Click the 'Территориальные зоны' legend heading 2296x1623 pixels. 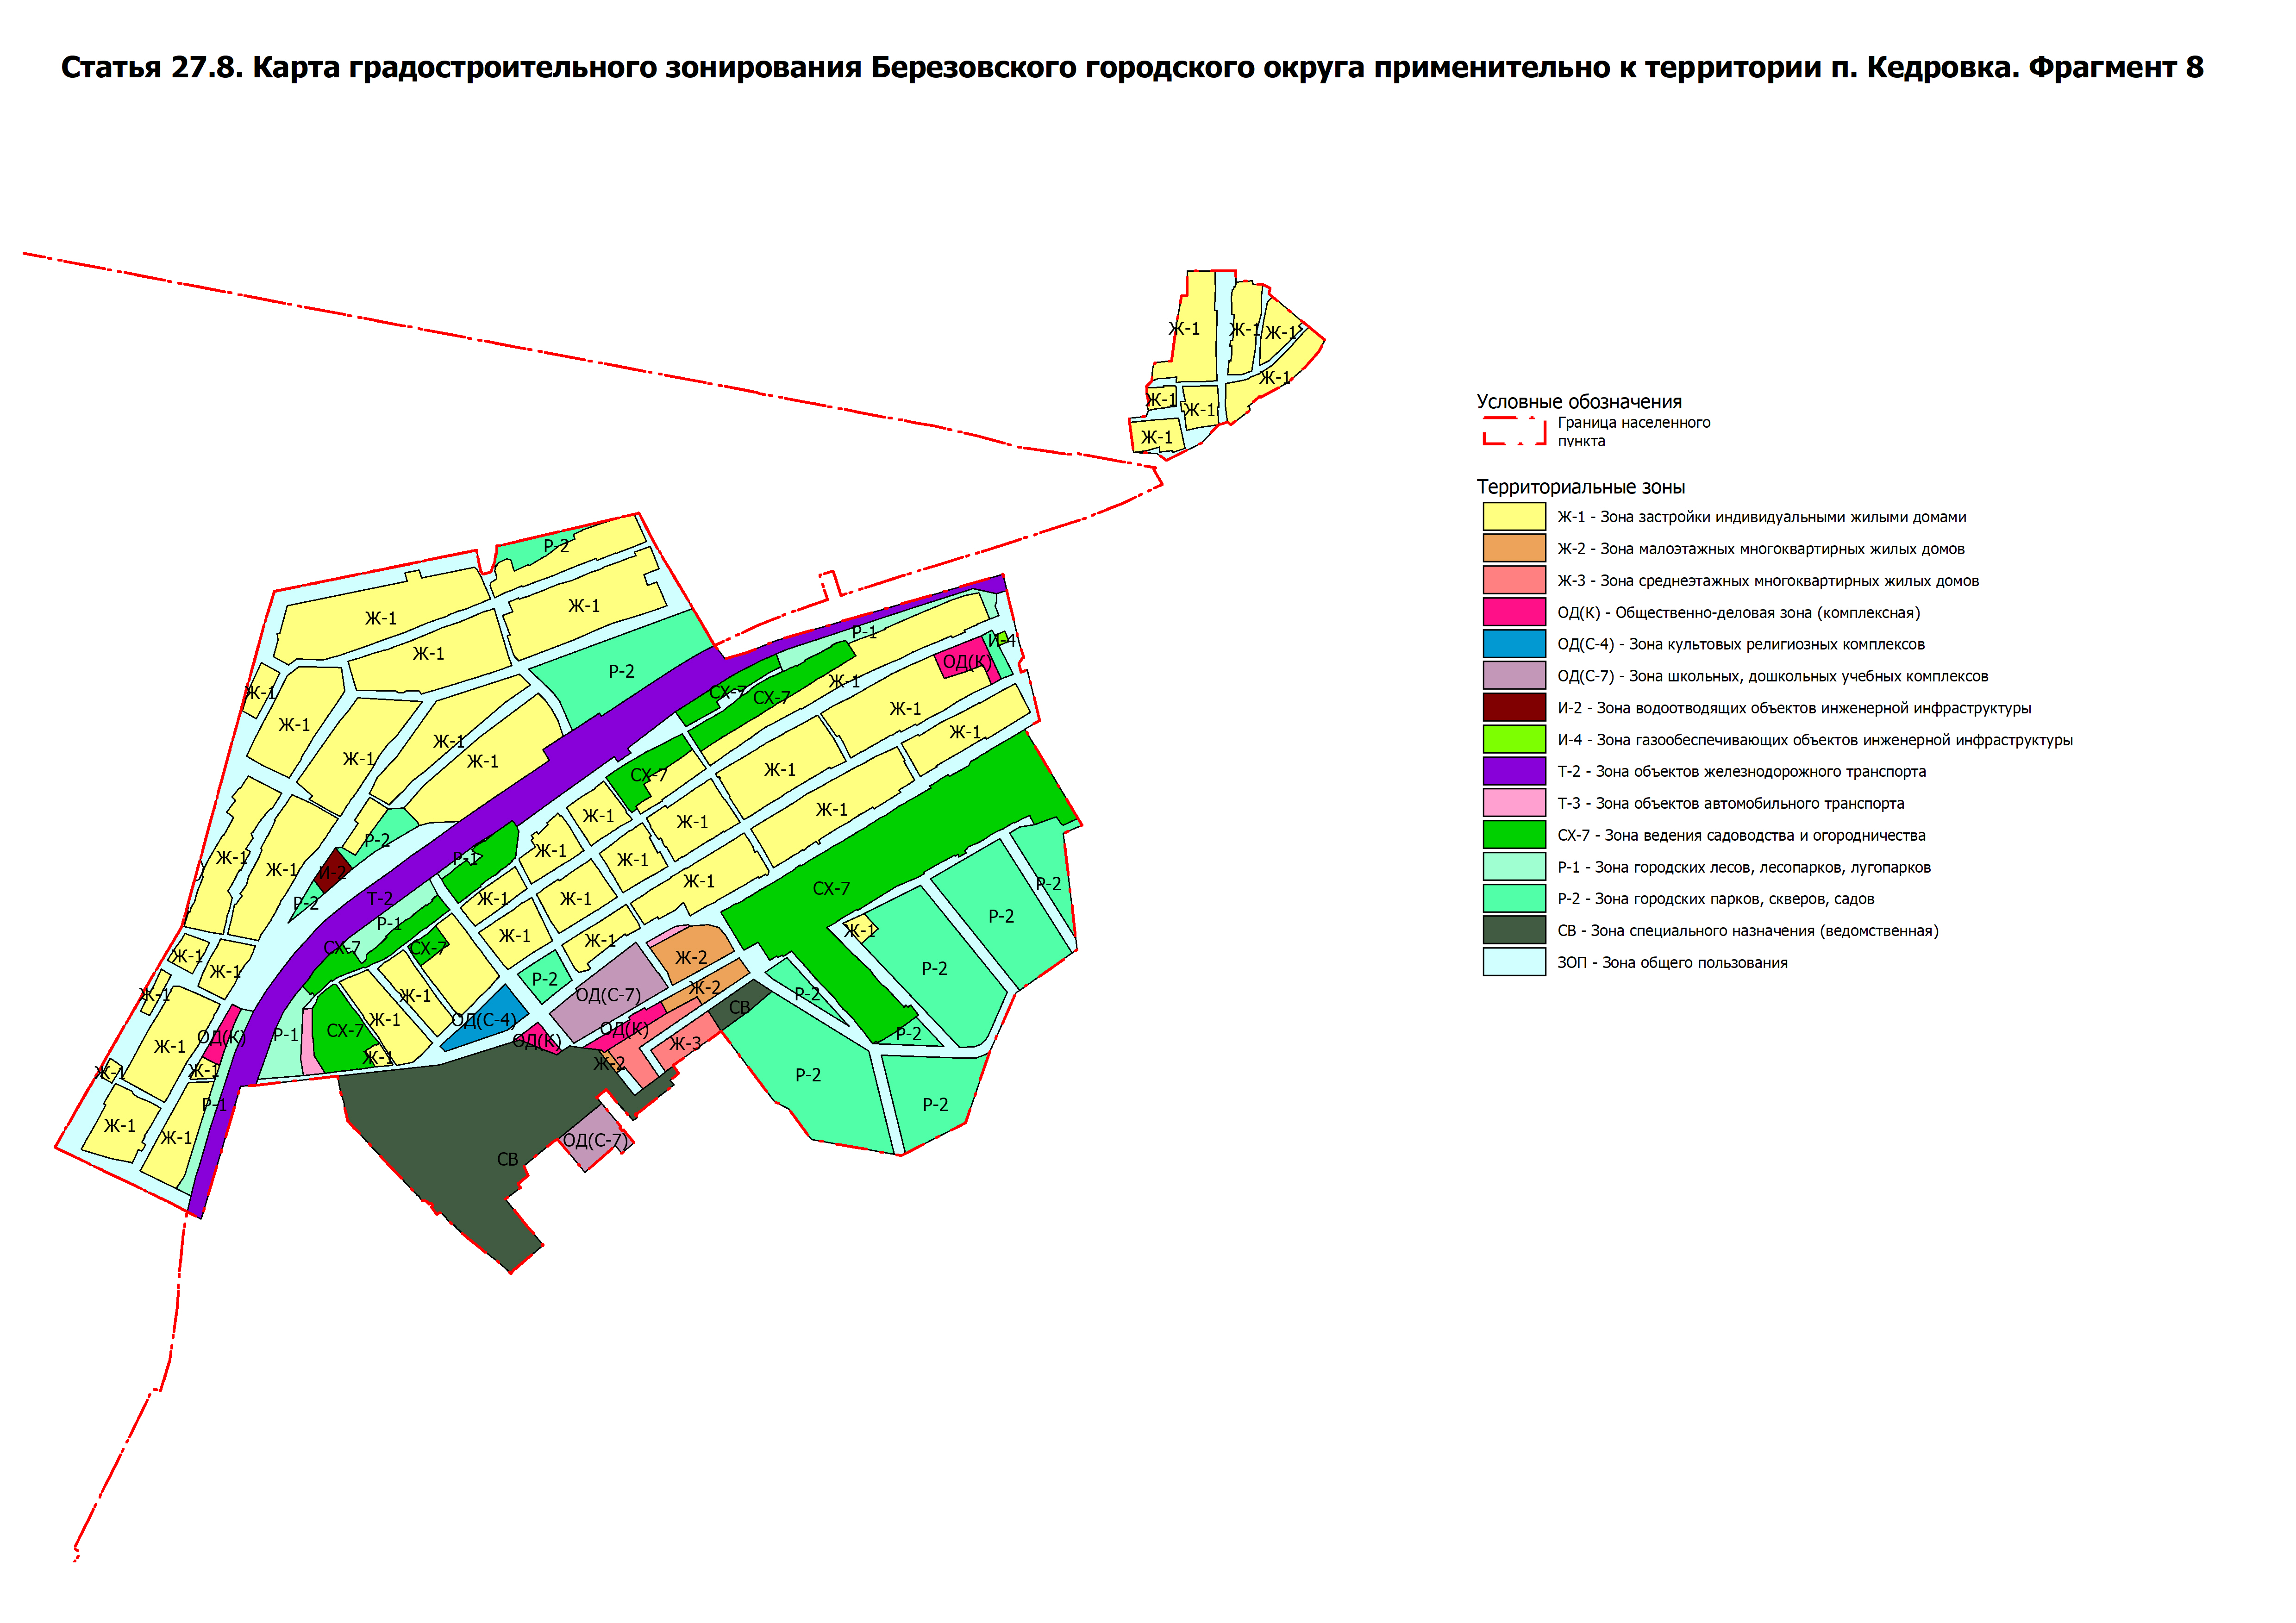point(1580,487)
